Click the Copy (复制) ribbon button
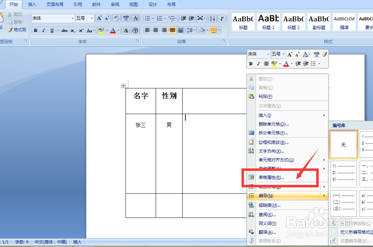Image resolution: width=373 pixels, height=247 pixels. pyautogui.click(x=15, y=22)
